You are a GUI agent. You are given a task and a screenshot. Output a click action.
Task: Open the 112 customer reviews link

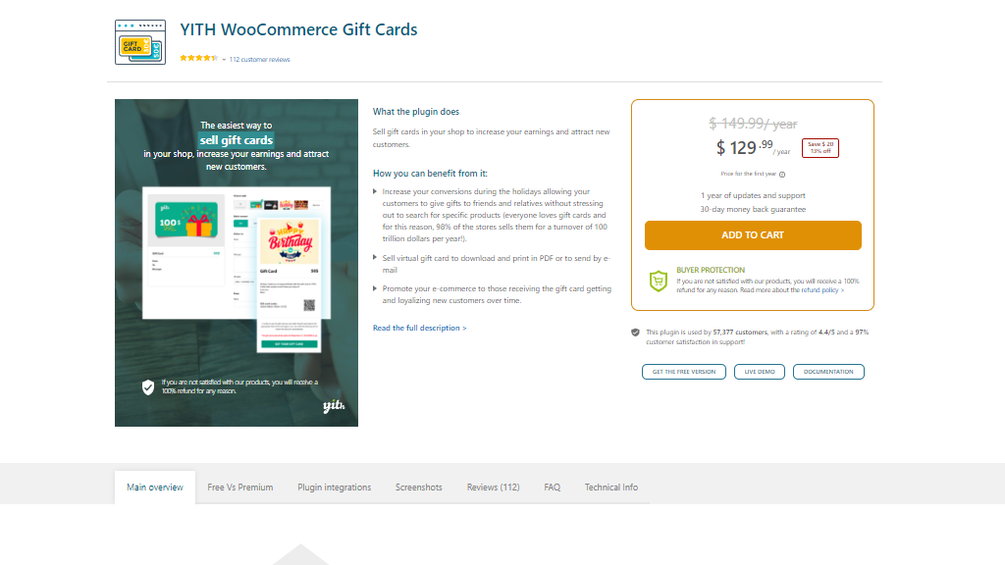pos(259,60)
